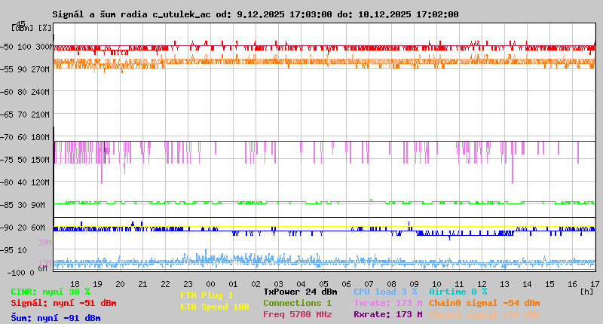The height and width of the screenshot is (324, 603).
Task: Click the '06' hour tick label
Action: (x=347, y=284)
